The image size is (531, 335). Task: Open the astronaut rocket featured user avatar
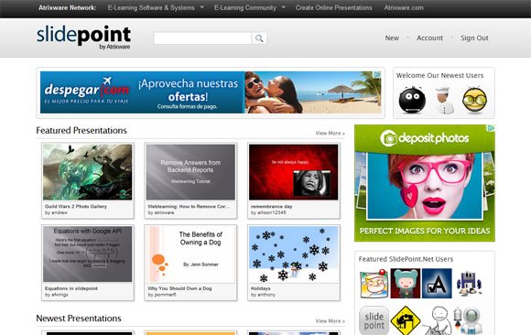[x=469, y=320]
